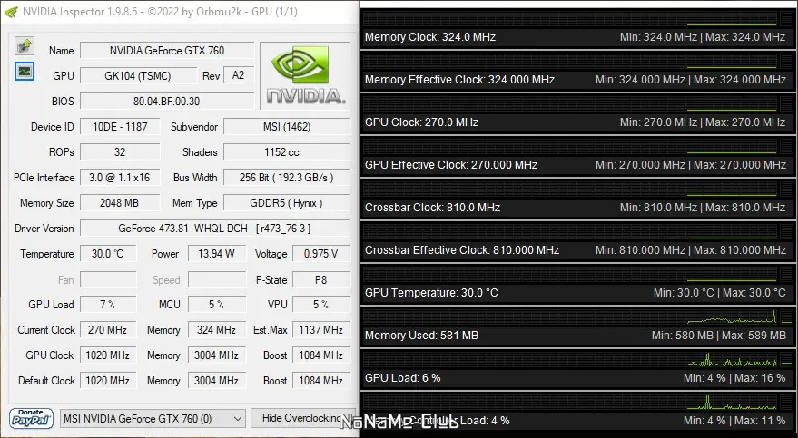This screenshot has width=798, height=438.
Task: Click the PCIe Interface value 3.0 @ 1.1 x16
Action: coord(120,178)
